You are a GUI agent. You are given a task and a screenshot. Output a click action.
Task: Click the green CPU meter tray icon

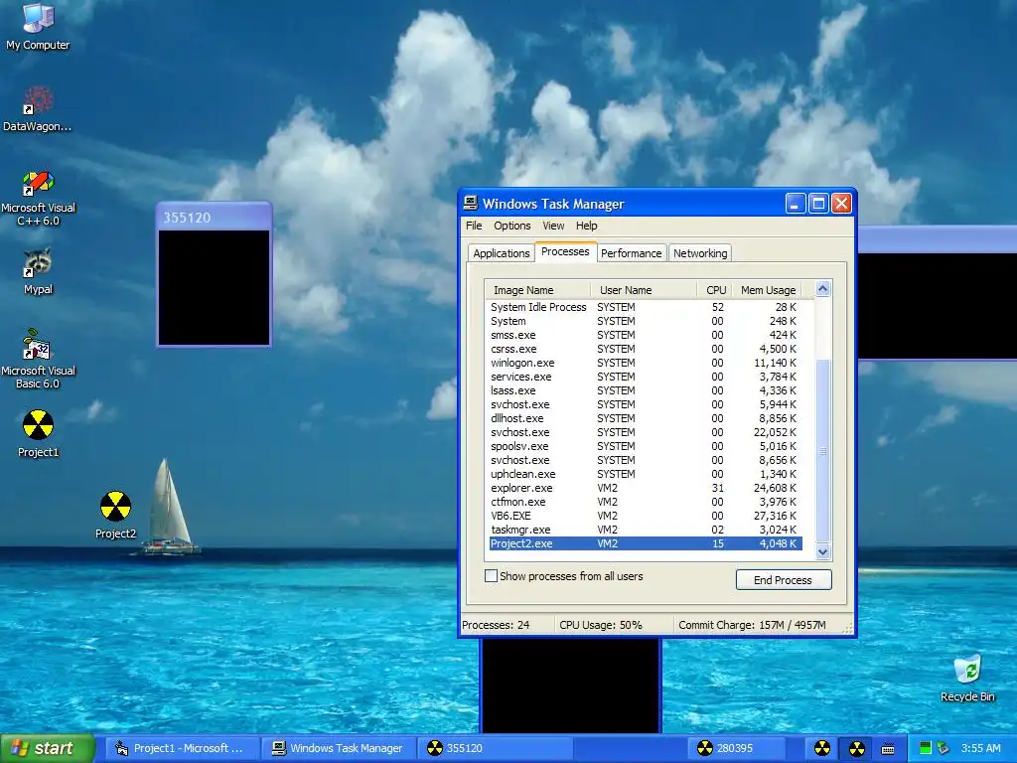pos(926,748)
